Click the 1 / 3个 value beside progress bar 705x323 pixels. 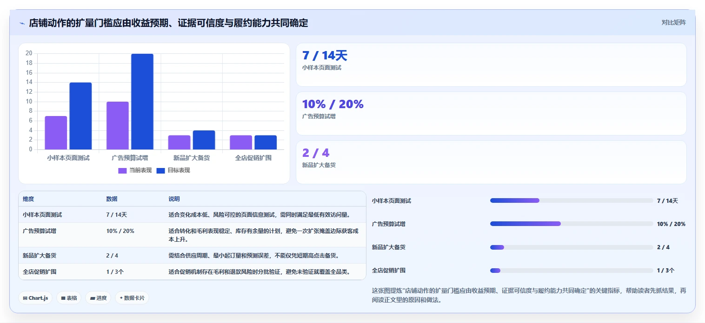tap(665, 270)
